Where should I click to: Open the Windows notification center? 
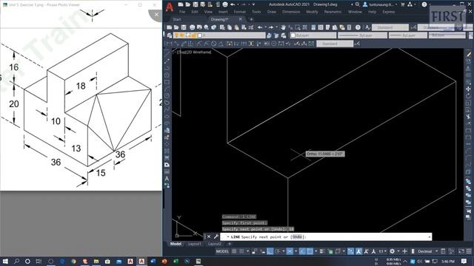[x=464, y=261]
